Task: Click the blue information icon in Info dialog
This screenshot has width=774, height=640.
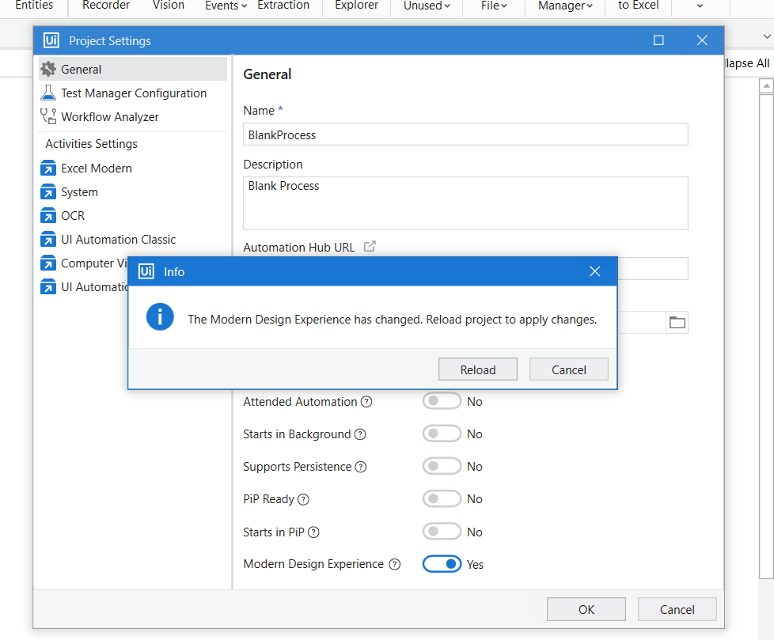Action: (160, 316)
